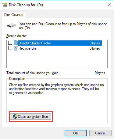Viewport: 114px width, 139px height.
Task: Click the Files to delete label
Action: coord(17,36)
